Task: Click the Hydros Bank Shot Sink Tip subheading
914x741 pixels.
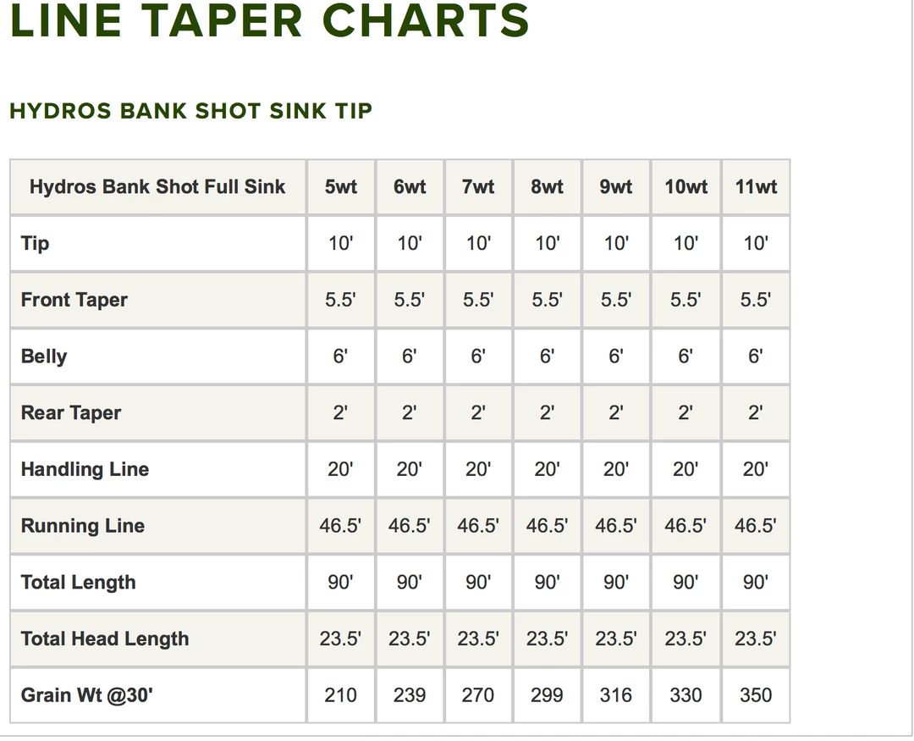Action: pyautogui.click(x=190, y=111)
